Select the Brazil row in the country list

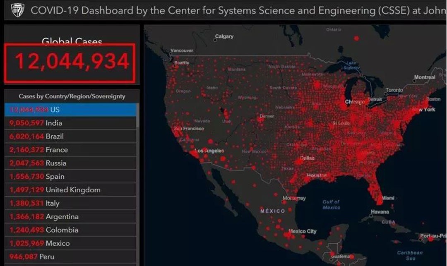click(70, 137)
